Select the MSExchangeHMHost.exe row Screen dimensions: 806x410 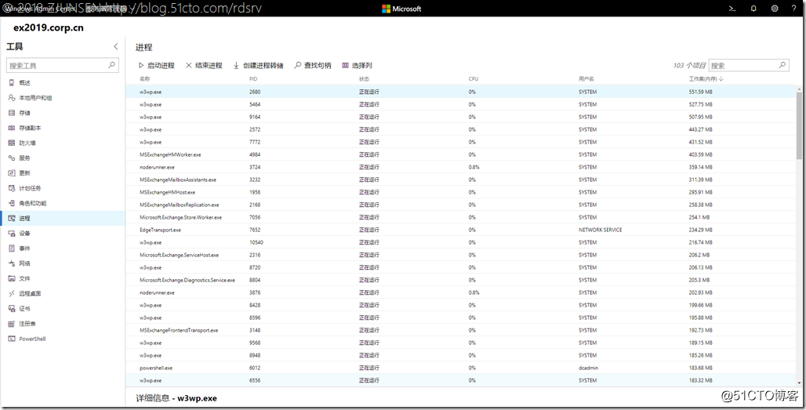[x=460, y=192]
